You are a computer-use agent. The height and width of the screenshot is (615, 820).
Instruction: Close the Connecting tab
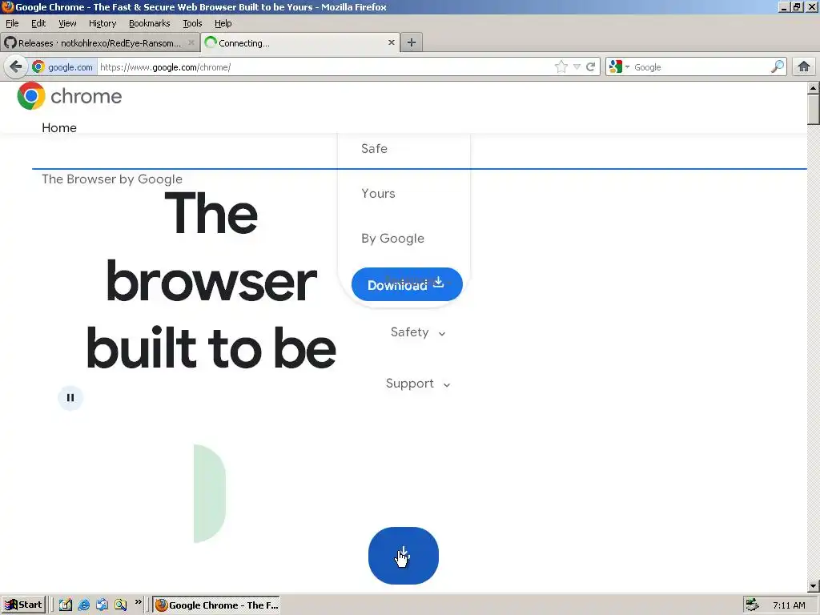[x=391, y=42]
